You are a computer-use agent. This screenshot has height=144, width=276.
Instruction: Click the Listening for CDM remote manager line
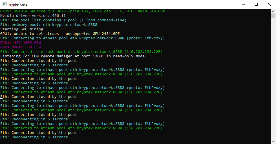pyautogui.click(x=72, y=56)
